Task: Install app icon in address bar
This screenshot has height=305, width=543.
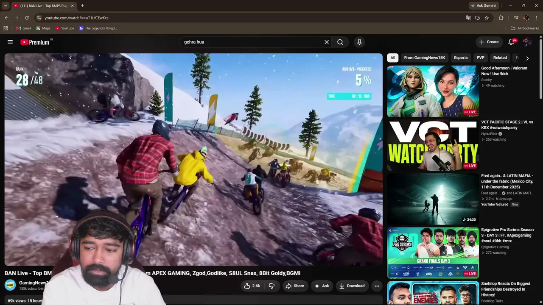Action: 478,18
